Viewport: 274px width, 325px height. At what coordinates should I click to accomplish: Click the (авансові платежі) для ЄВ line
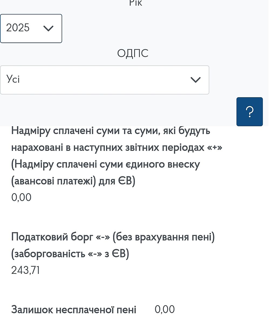click(x=73, y=181)
